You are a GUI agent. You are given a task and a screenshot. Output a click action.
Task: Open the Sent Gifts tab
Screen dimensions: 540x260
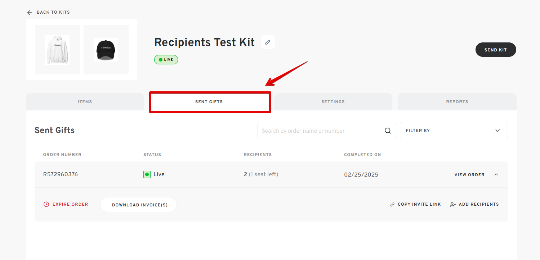209,102
